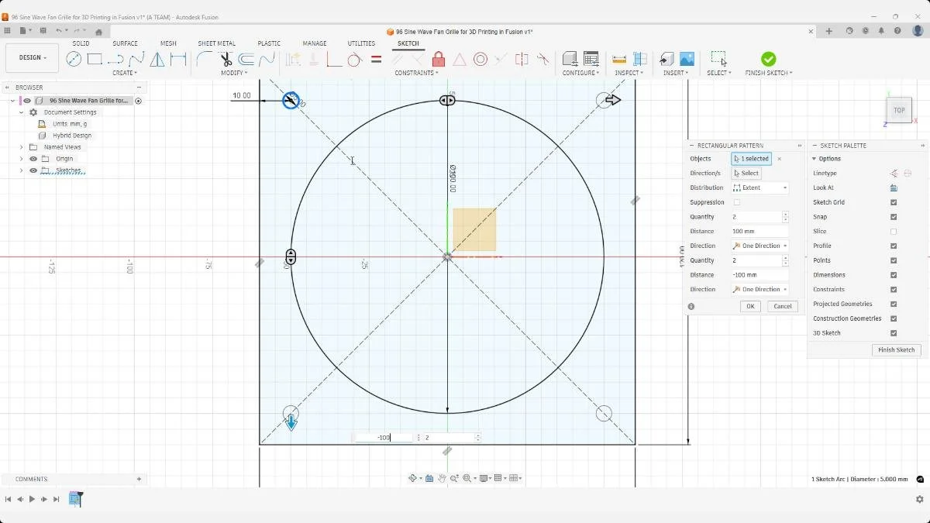Image resolution: width=930 pixels, height=523 pixels.
Task: Select the Sketch Dimension tool
Action: [178, 59]
